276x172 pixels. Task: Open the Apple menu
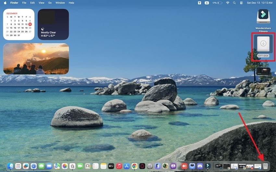[x=5, y=3]
